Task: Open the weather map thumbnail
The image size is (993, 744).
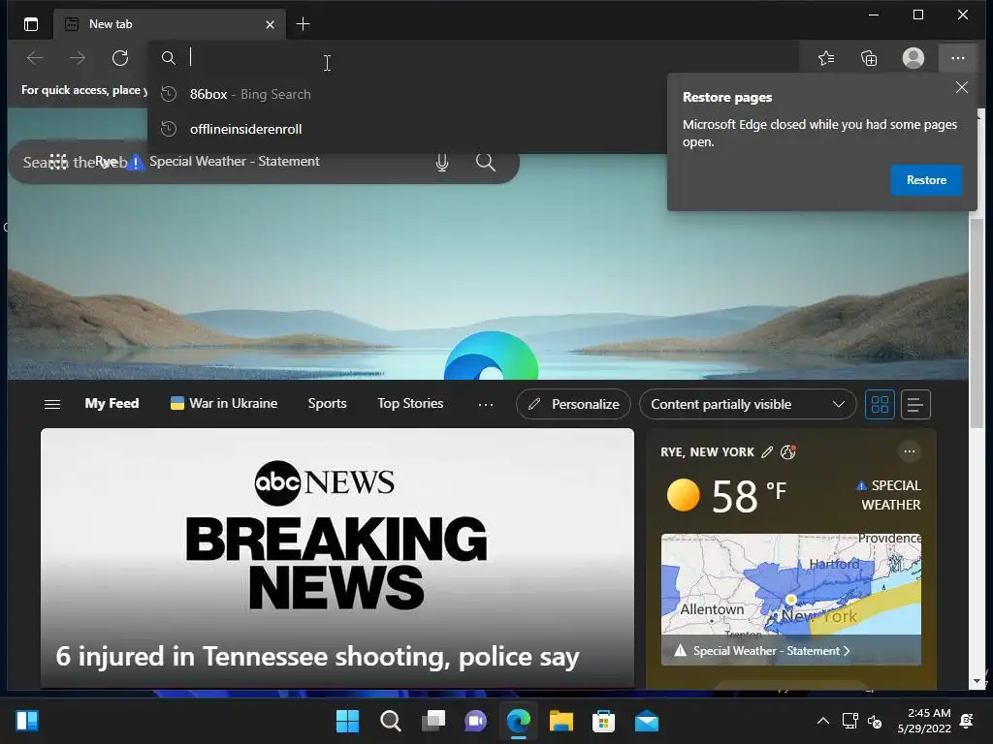Action: [x=791, y=584]
